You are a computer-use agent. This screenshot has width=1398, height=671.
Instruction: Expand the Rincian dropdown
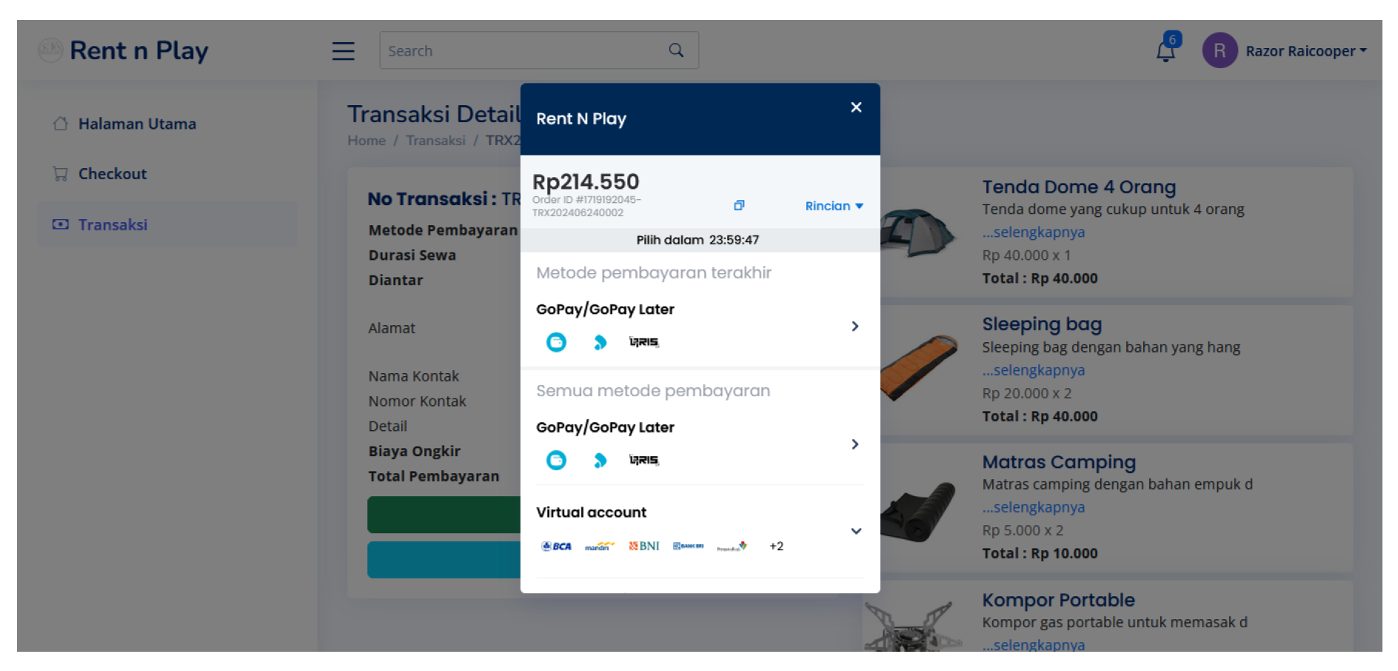click(834, 206)
